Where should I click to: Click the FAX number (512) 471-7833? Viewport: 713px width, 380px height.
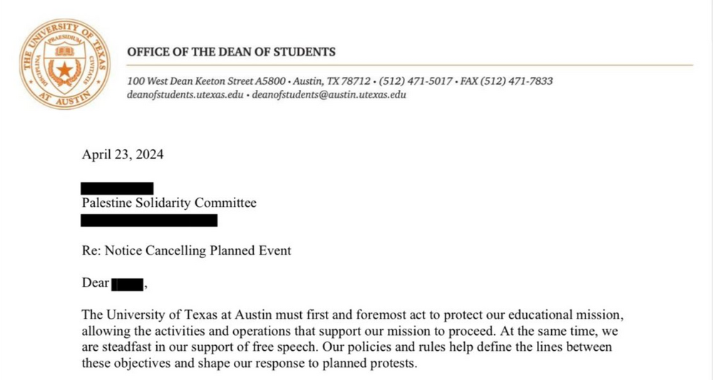point(526,81)
